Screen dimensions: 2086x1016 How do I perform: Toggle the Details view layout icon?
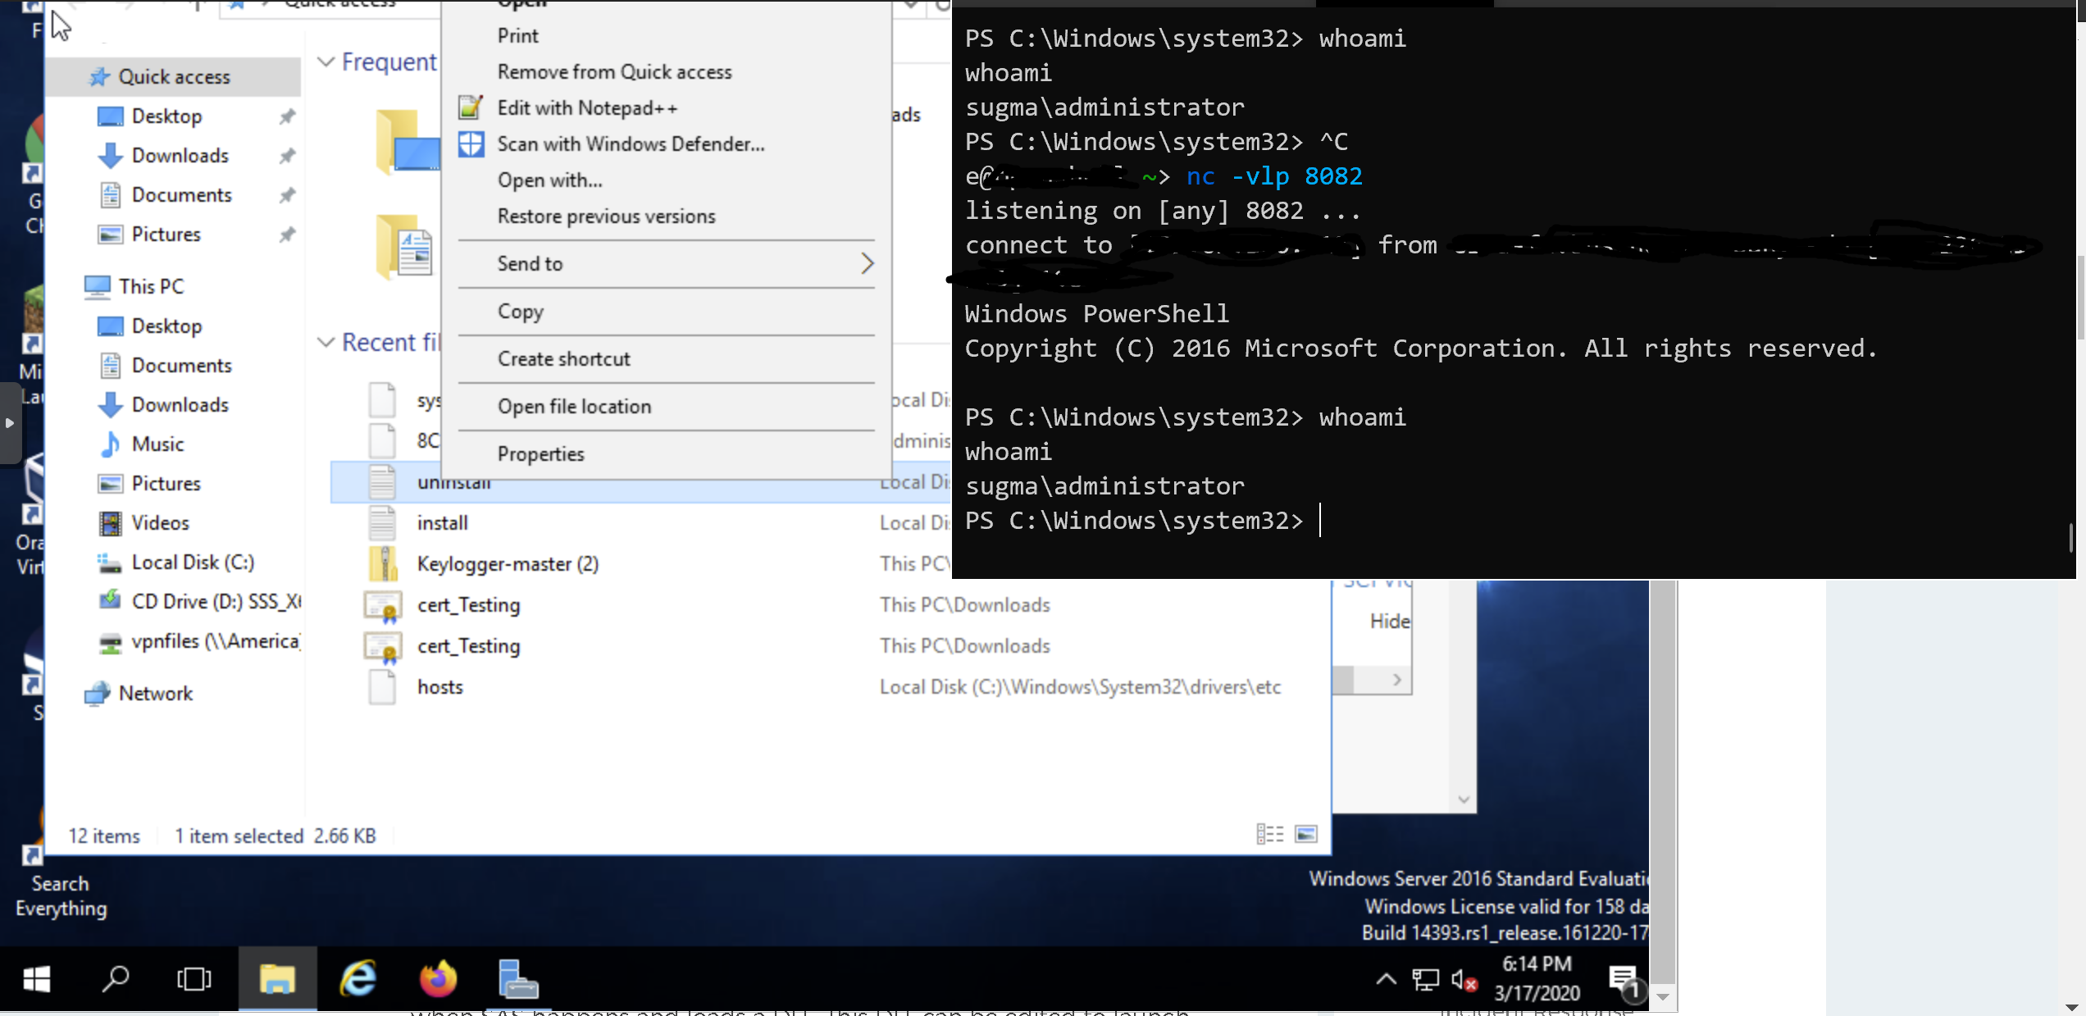[x=1269, y=834]
